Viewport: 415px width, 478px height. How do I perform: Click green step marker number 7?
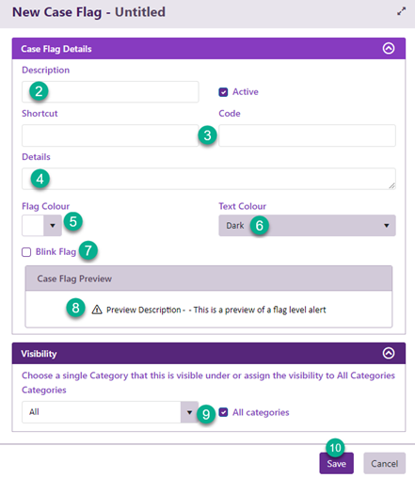click(x=88, y=250)
